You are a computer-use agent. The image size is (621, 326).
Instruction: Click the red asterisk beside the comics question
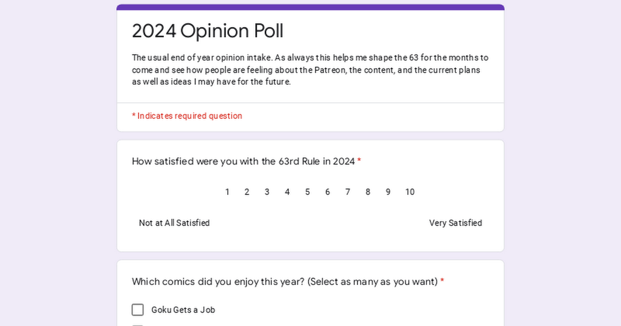point(442,282)
